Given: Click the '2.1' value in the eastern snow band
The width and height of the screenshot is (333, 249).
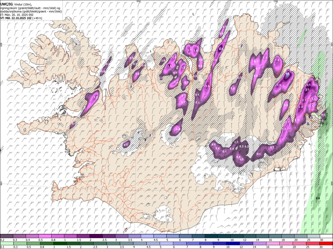Looking at the screenshot, I should [304, 100].
